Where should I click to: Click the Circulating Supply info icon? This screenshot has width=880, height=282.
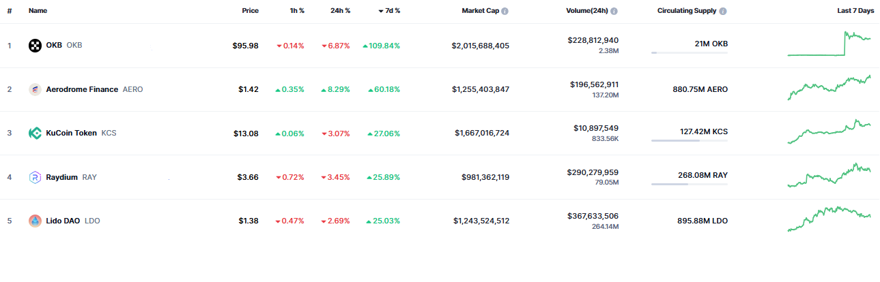[723, 12]
